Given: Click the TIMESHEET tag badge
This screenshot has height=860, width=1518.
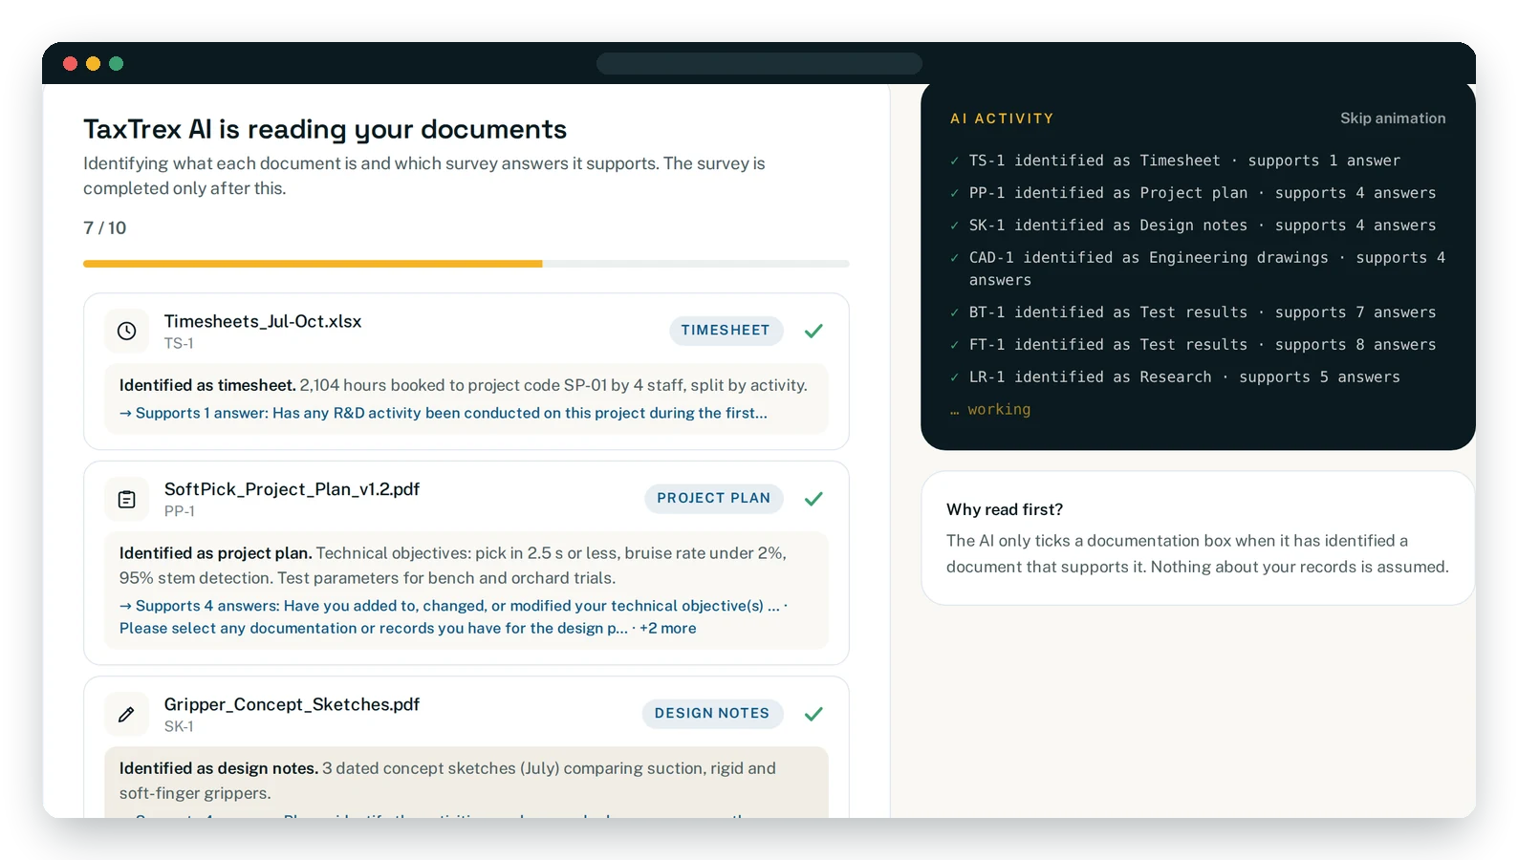Looking at the screenshot, I should 726,331.
